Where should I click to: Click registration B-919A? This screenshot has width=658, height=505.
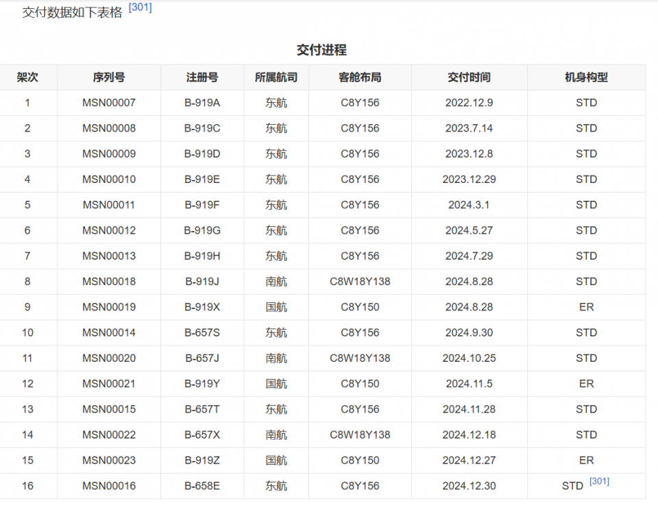202,103
